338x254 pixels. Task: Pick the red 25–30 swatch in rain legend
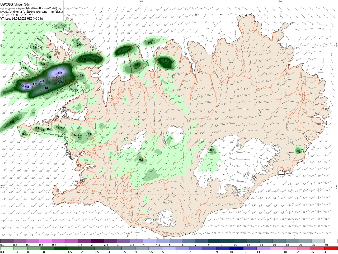click(331, 248)
